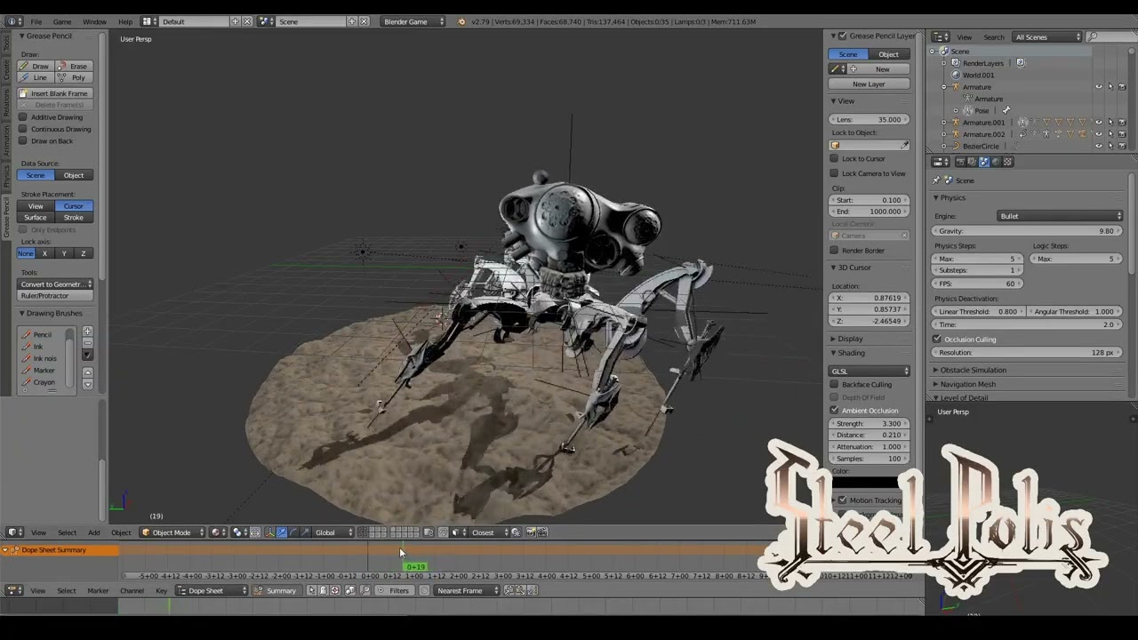Open the physics Engine Bullet dropdown
This screenshot has height=640, width=1138.
click(1060, 216)
